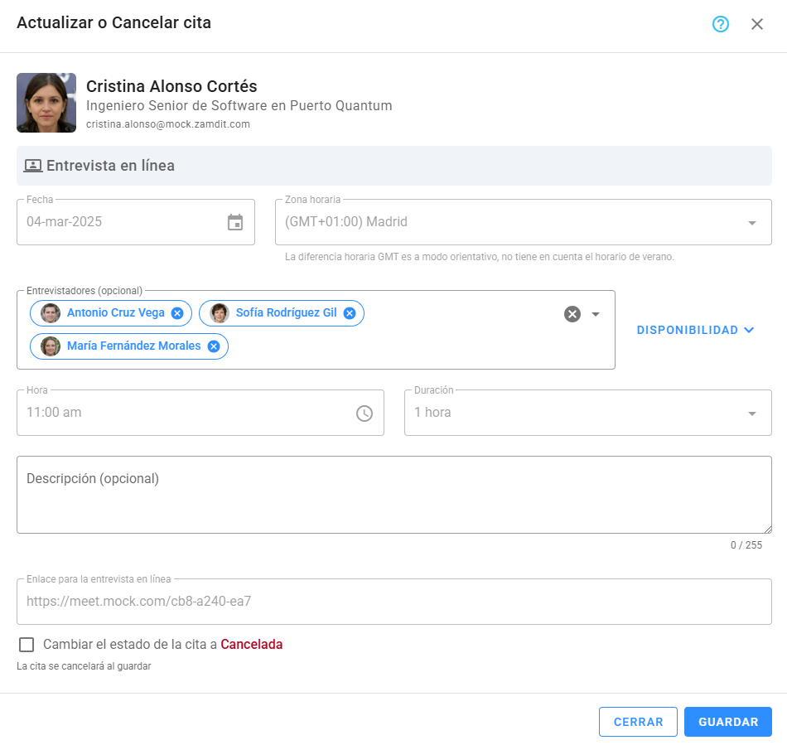
Task: Expand the Zona horaria dropdown
Action: [751, 223]
